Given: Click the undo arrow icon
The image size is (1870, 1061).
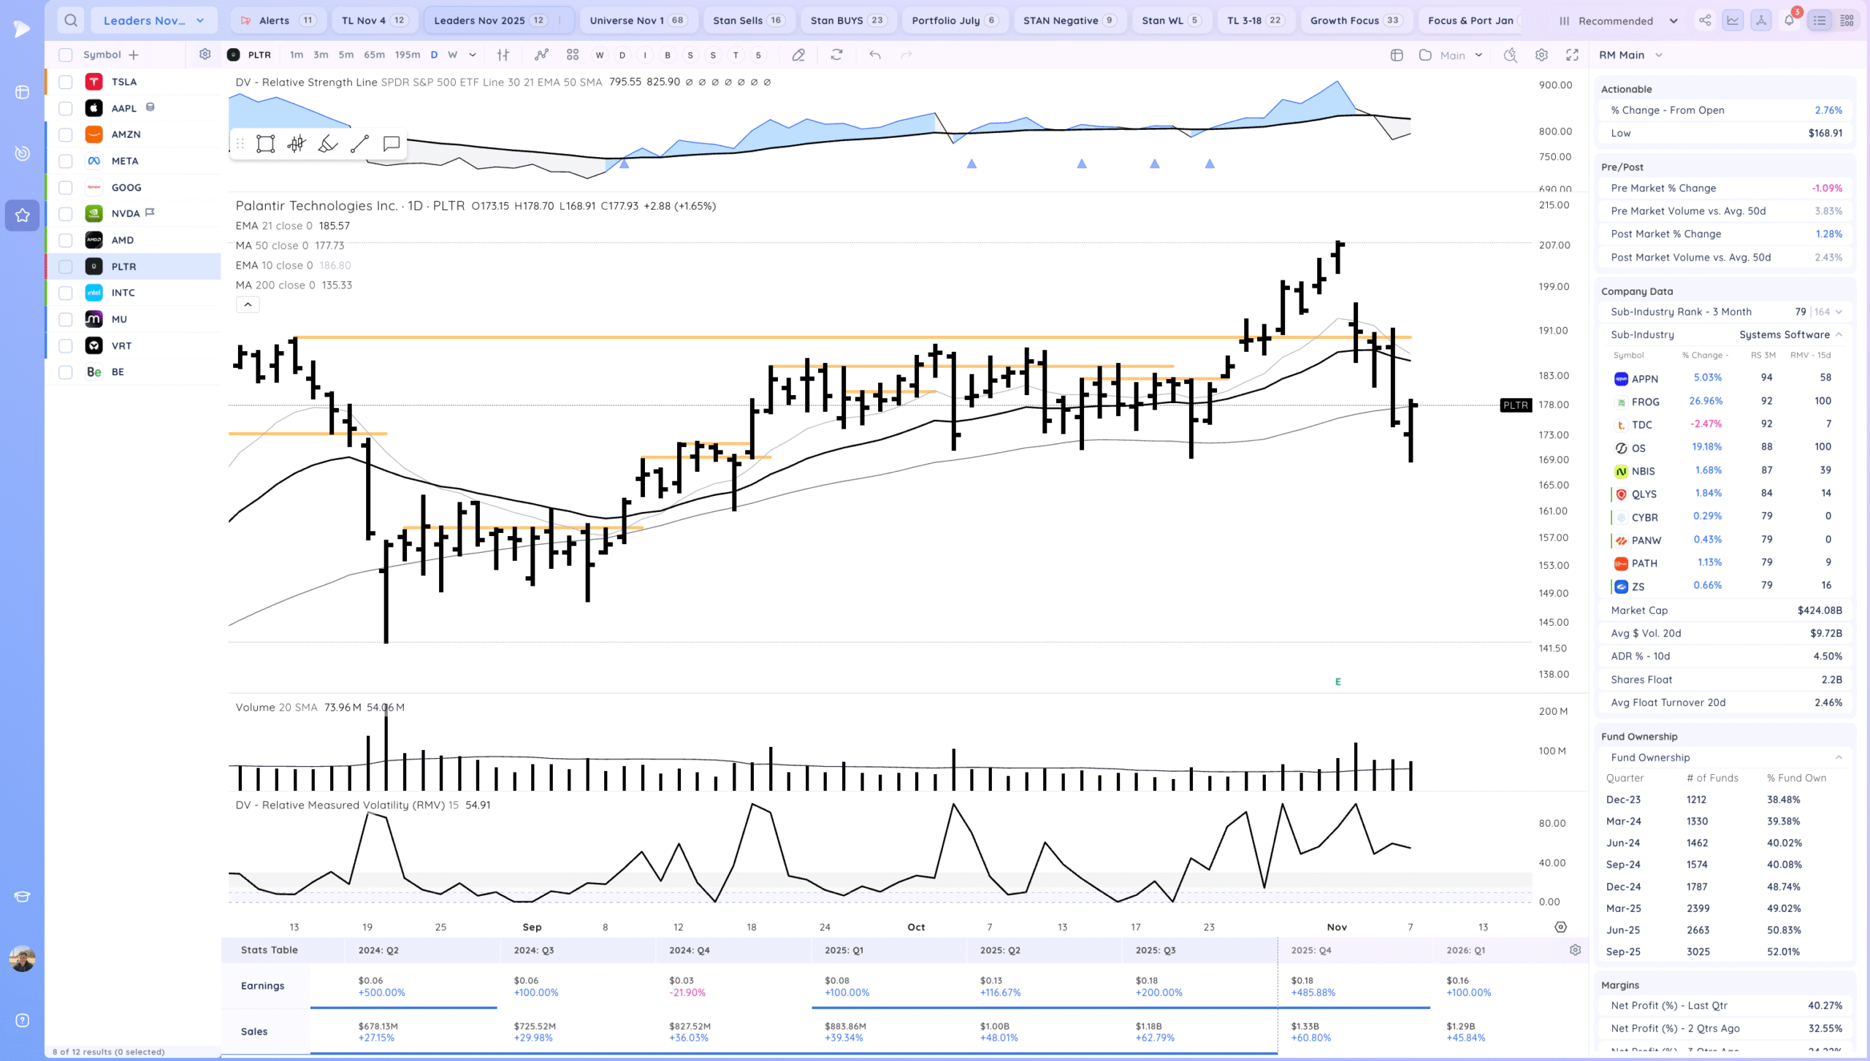Looking at the screenshot, I should (874, 55).
